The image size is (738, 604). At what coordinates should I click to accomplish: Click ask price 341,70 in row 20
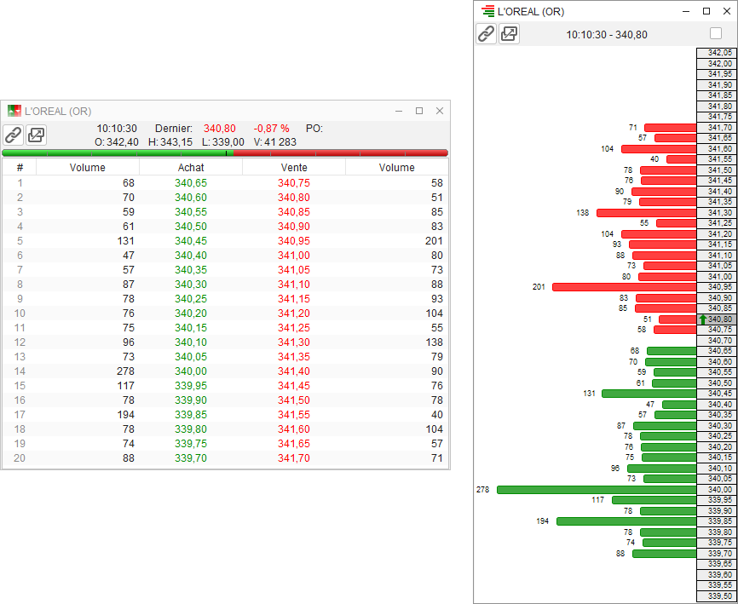coord(294,458)
